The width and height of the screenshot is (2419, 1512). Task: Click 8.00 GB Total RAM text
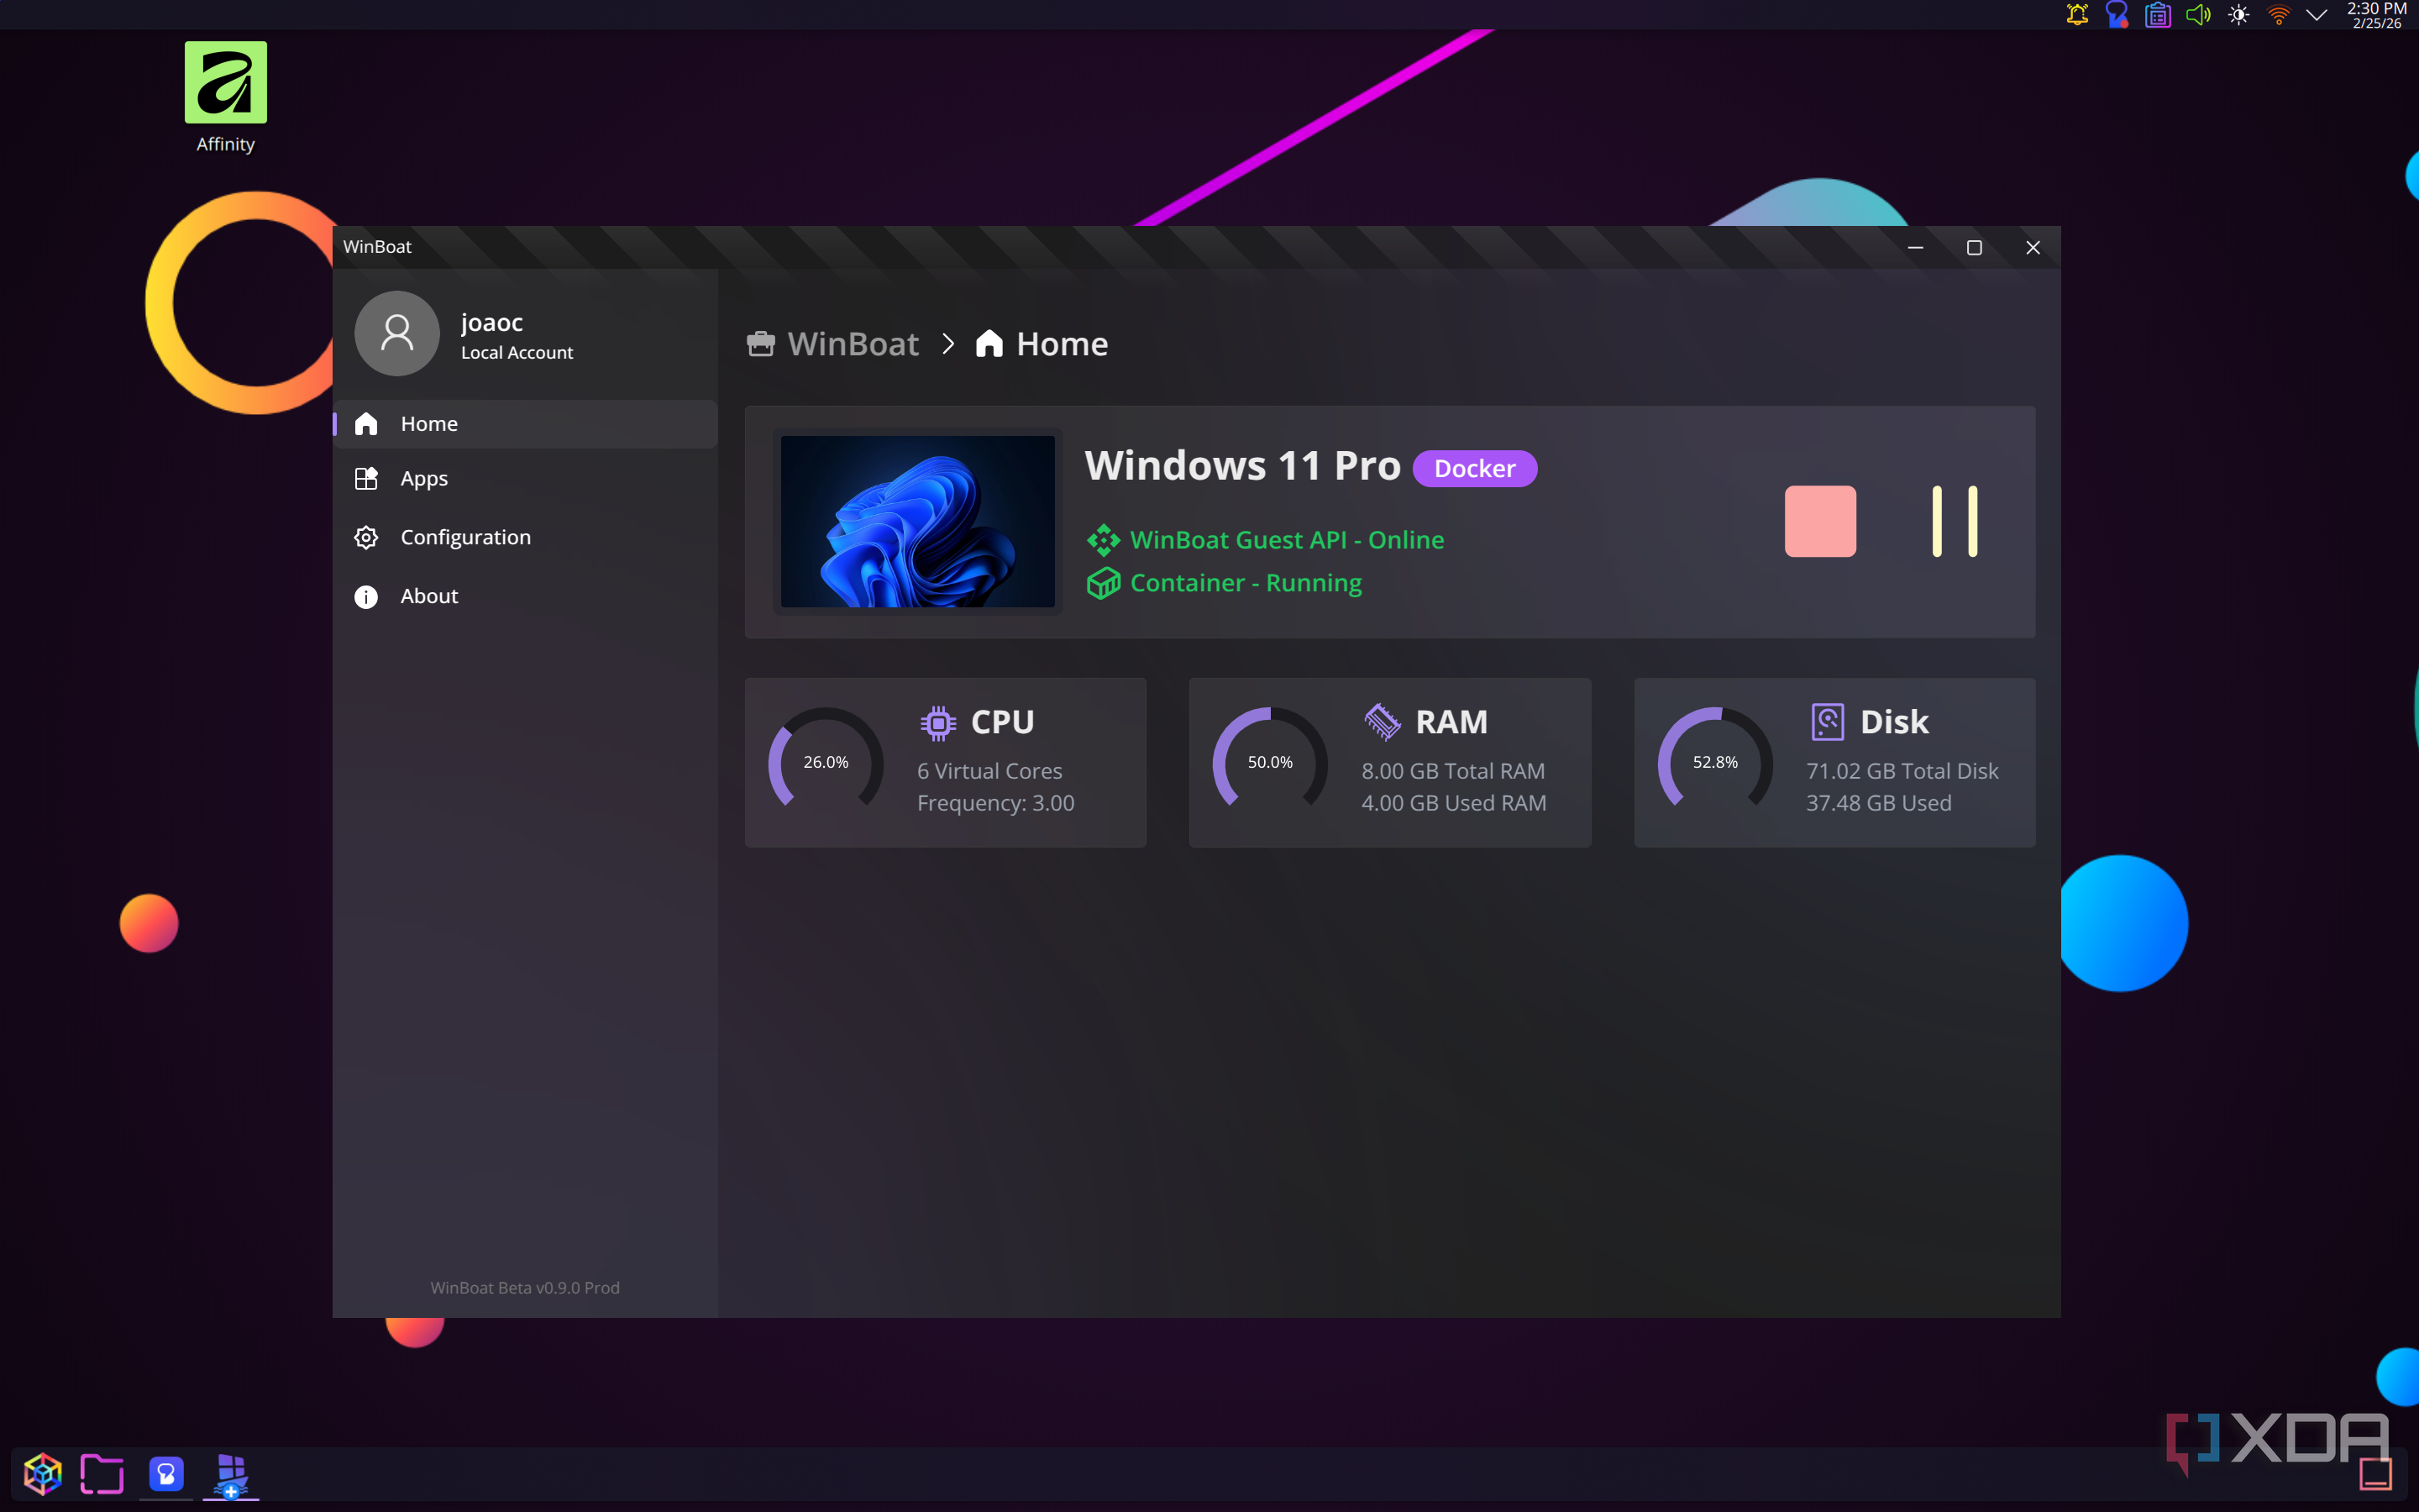pos(1453,771)
